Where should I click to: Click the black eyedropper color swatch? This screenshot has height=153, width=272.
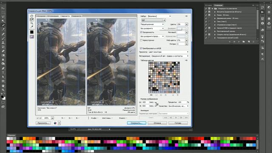pyautogui.click(x=32, y=32)
